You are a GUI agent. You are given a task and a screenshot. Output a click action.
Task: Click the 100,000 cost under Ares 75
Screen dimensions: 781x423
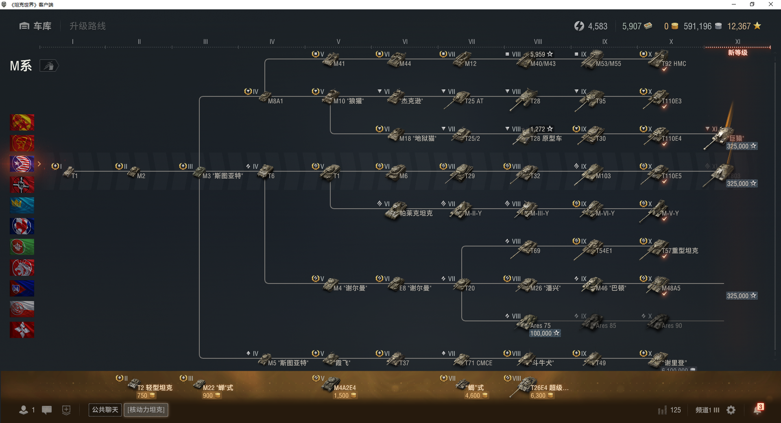click(545, 333)
